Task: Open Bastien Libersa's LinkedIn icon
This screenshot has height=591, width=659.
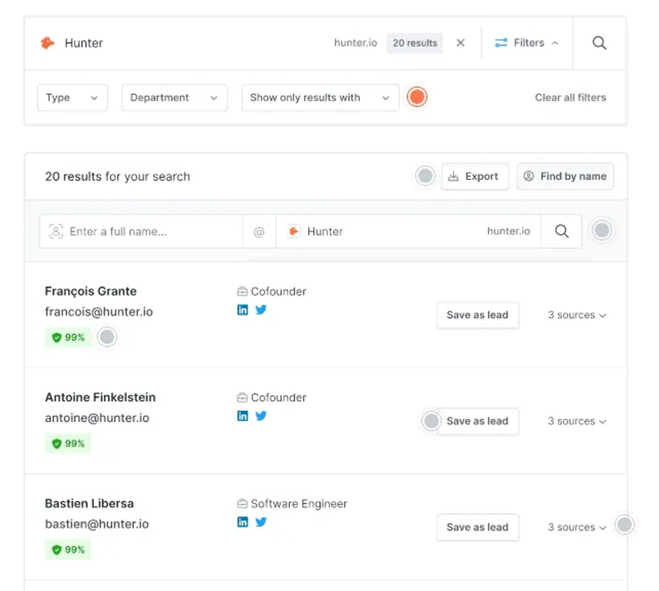Action: (243, 522)
